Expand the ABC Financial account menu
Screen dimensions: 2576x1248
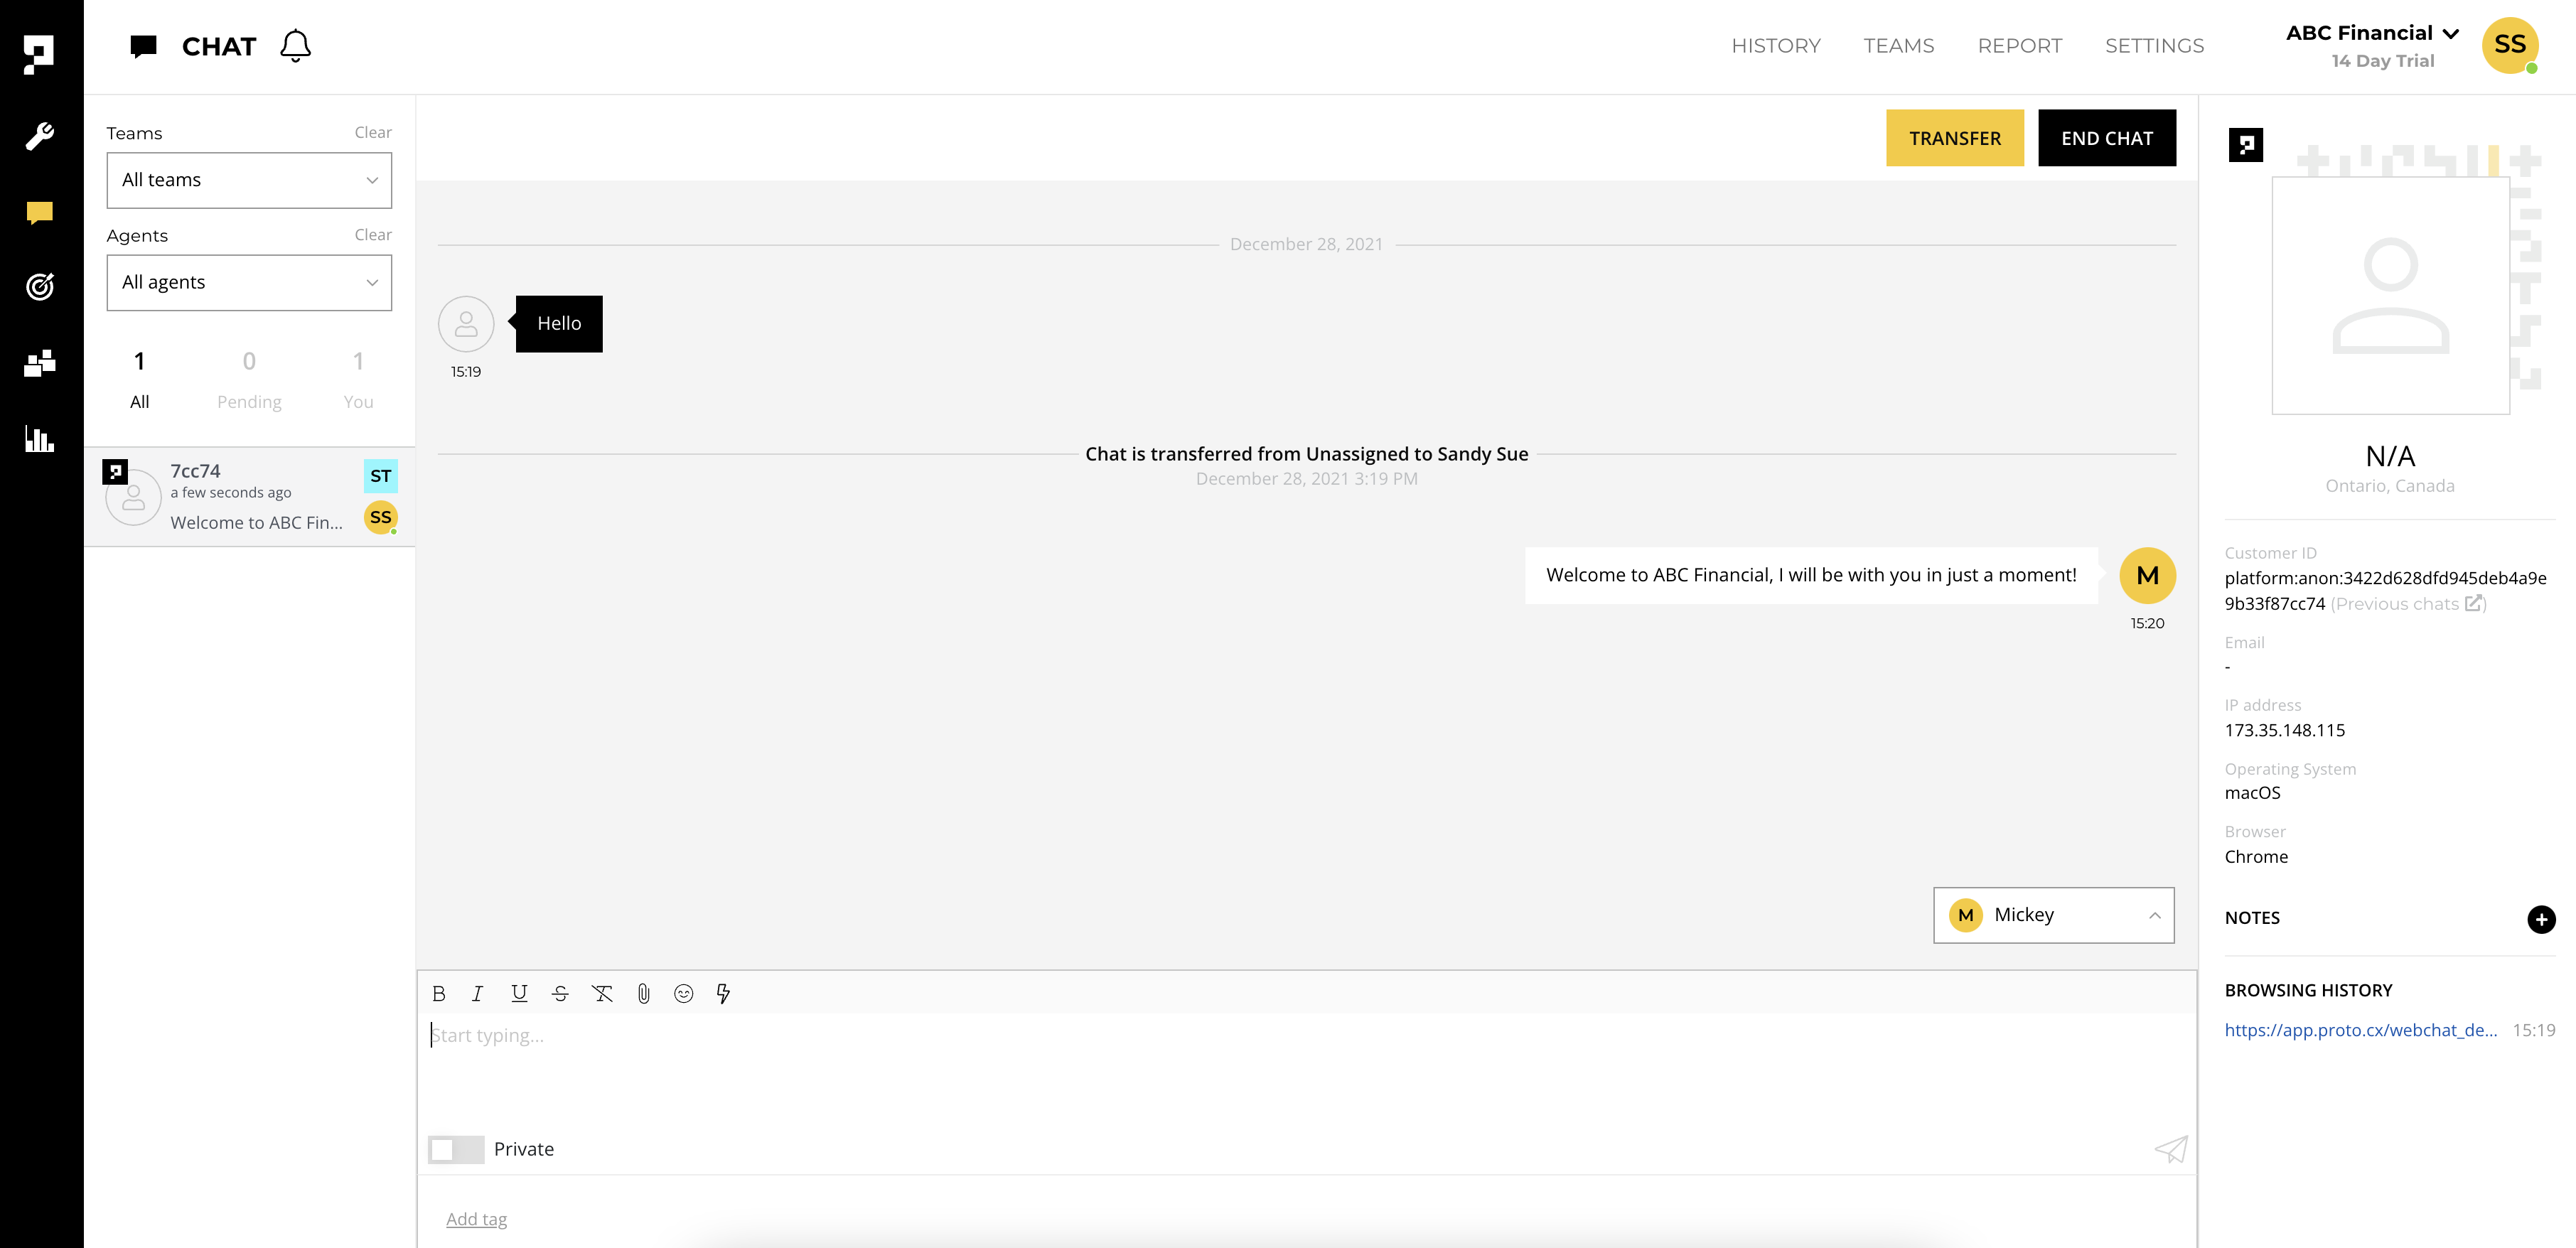(2372, 33)
